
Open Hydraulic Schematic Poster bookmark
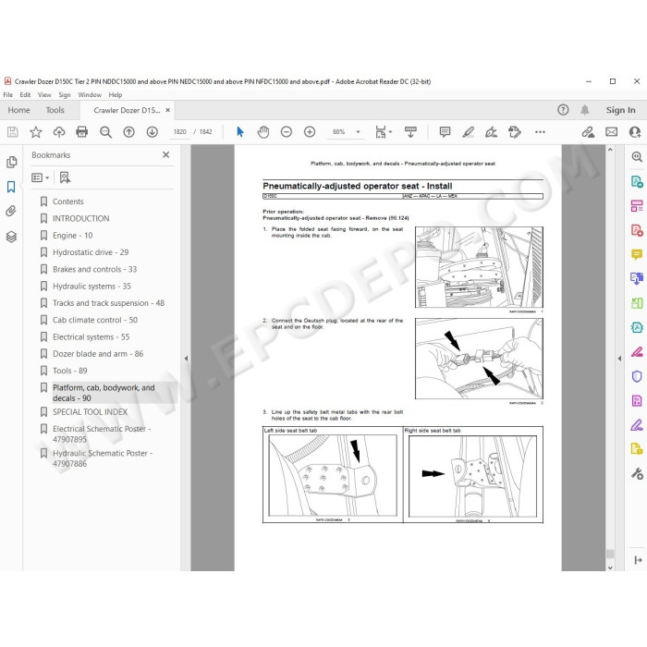[103, 458]
